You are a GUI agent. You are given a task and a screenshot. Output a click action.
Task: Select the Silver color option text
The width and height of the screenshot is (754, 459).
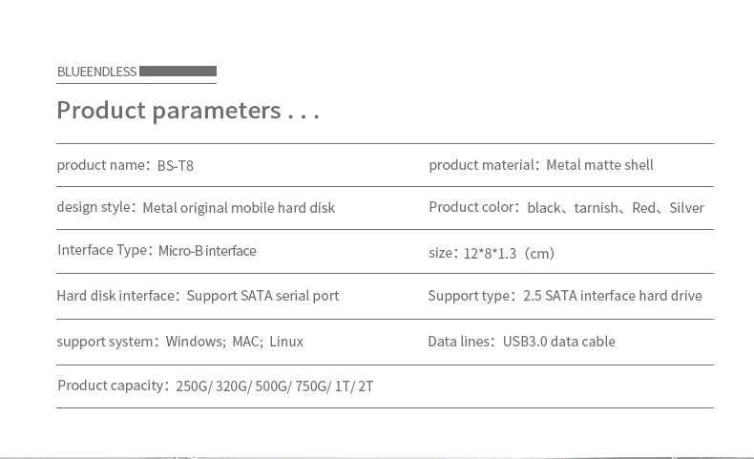pos(686,208)
